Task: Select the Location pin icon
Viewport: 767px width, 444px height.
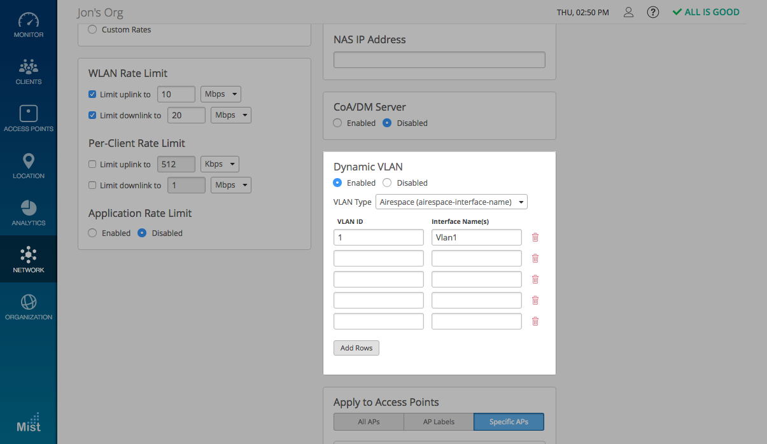Action: tap(29, 166)
